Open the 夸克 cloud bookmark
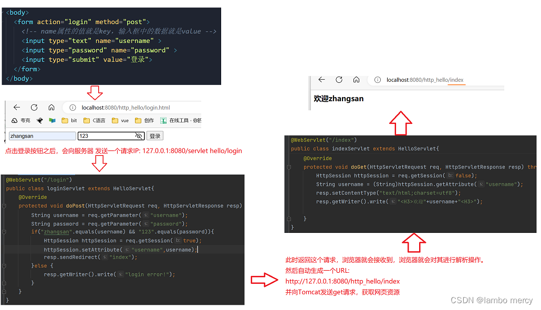541x310 pixels. click(21, 121)
